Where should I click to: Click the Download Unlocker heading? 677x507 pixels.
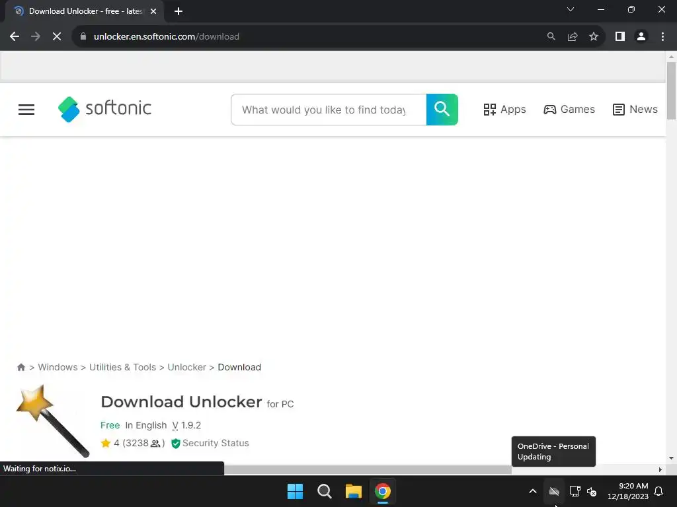coord(181,402)
